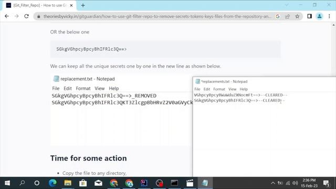Open Mail app from taskbar
This screenshot has width=336, height=189.
[98, 183]
